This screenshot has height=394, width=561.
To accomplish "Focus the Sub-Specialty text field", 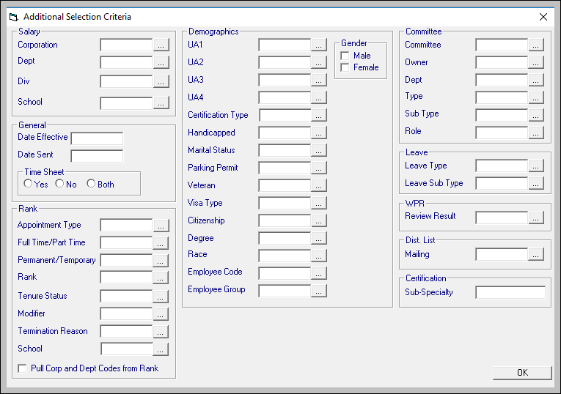I will [x=510, y=292].
